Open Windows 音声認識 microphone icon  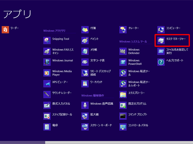[85, 105]
